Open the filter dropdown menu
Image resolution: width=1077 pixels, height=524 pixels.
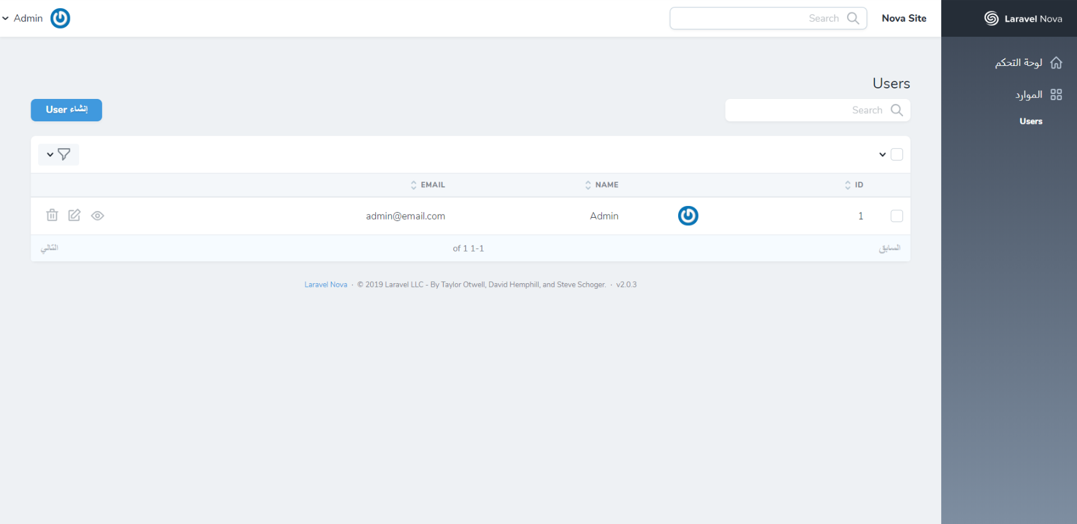pos(59,154)
